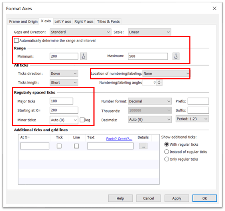Enable automatically determine range and interval

click(17, 41)
